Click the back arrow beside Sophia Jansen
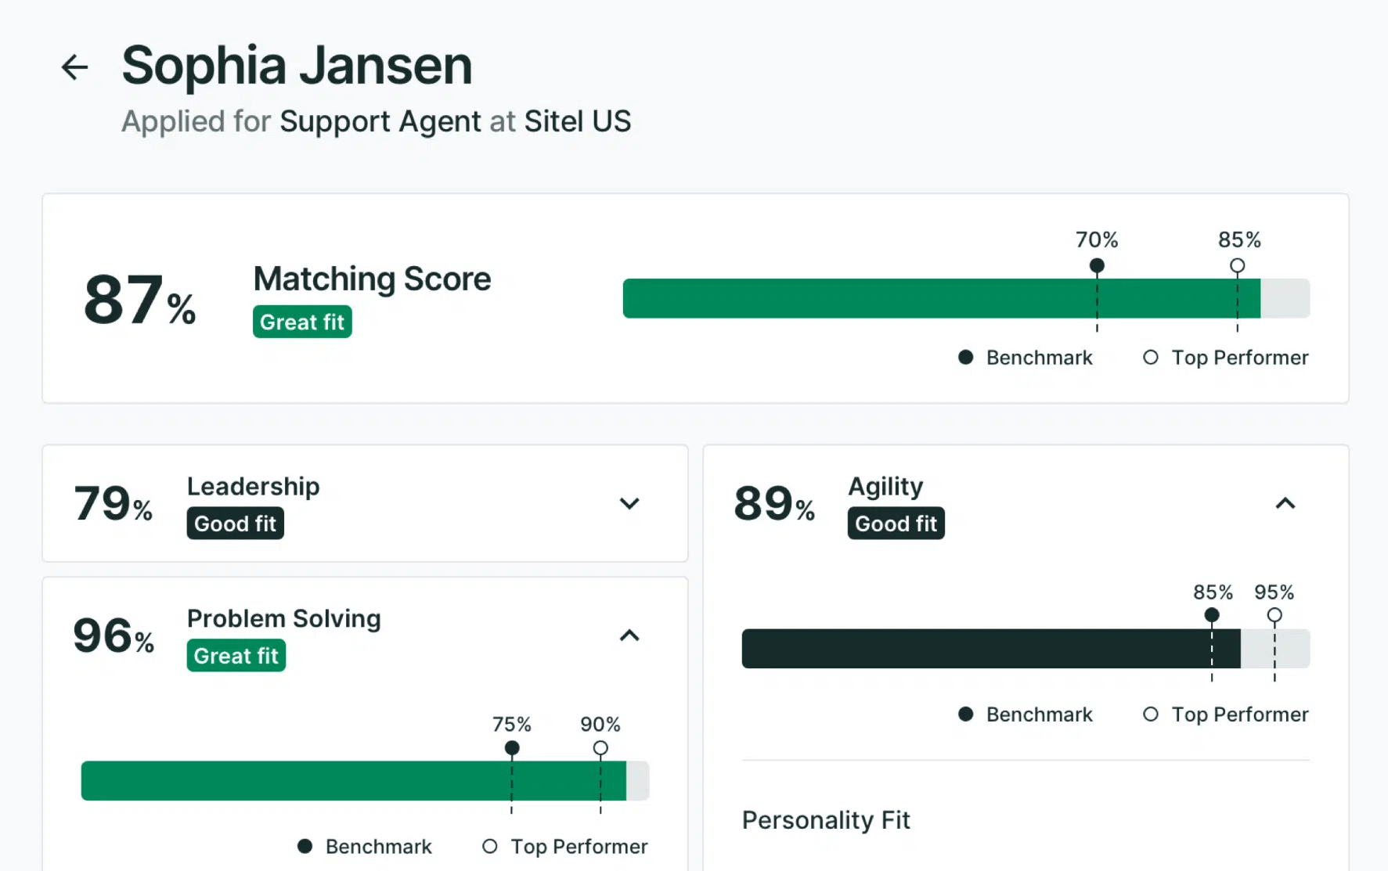1388x871 pixels. pyautogui.click(x=75, y=67)
